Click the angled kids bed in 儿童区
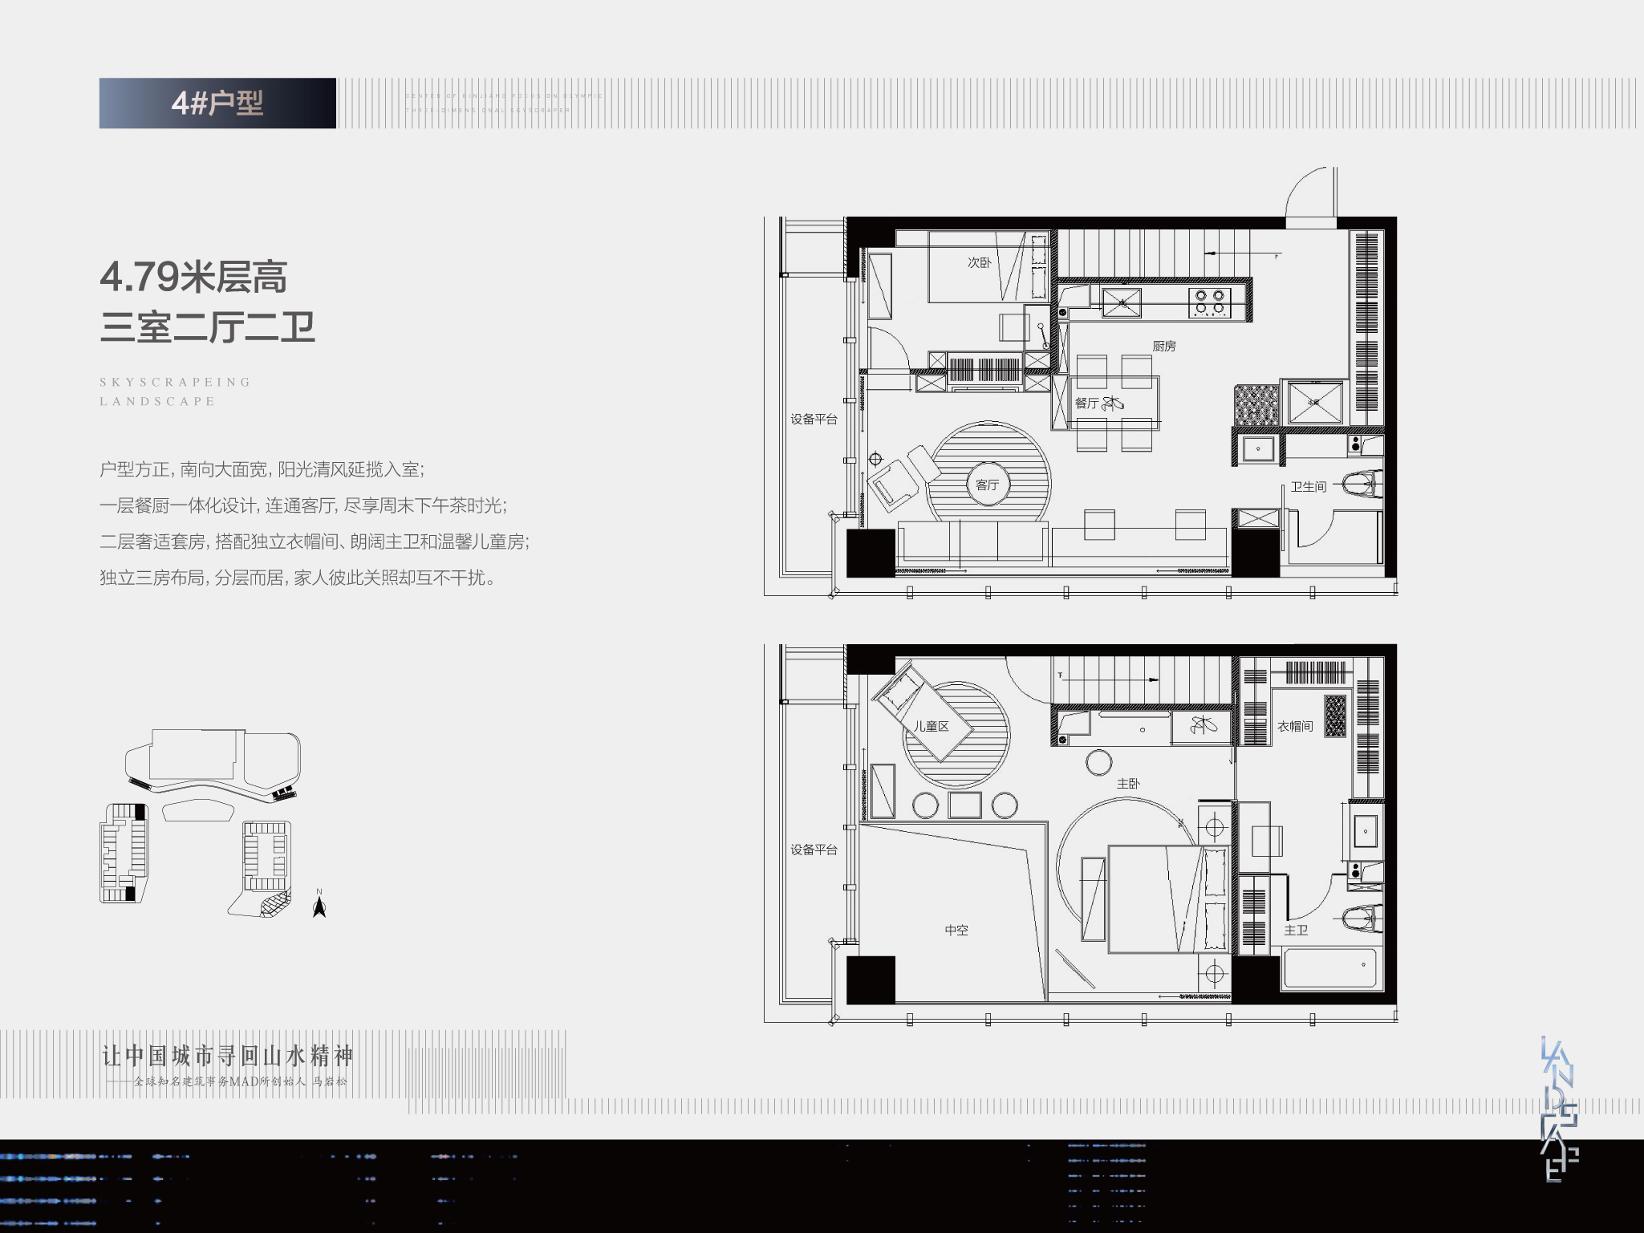The height and width of the screenshot is (1233, 1644). pos(923,711)
